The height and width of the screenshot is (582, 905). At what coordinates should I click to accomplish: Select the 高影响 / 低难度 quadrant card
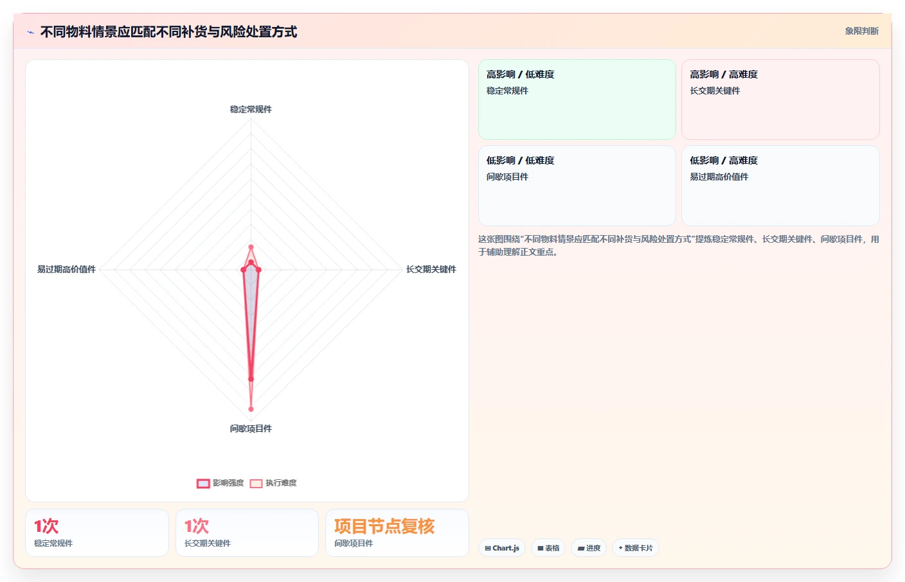coord(577,100)
